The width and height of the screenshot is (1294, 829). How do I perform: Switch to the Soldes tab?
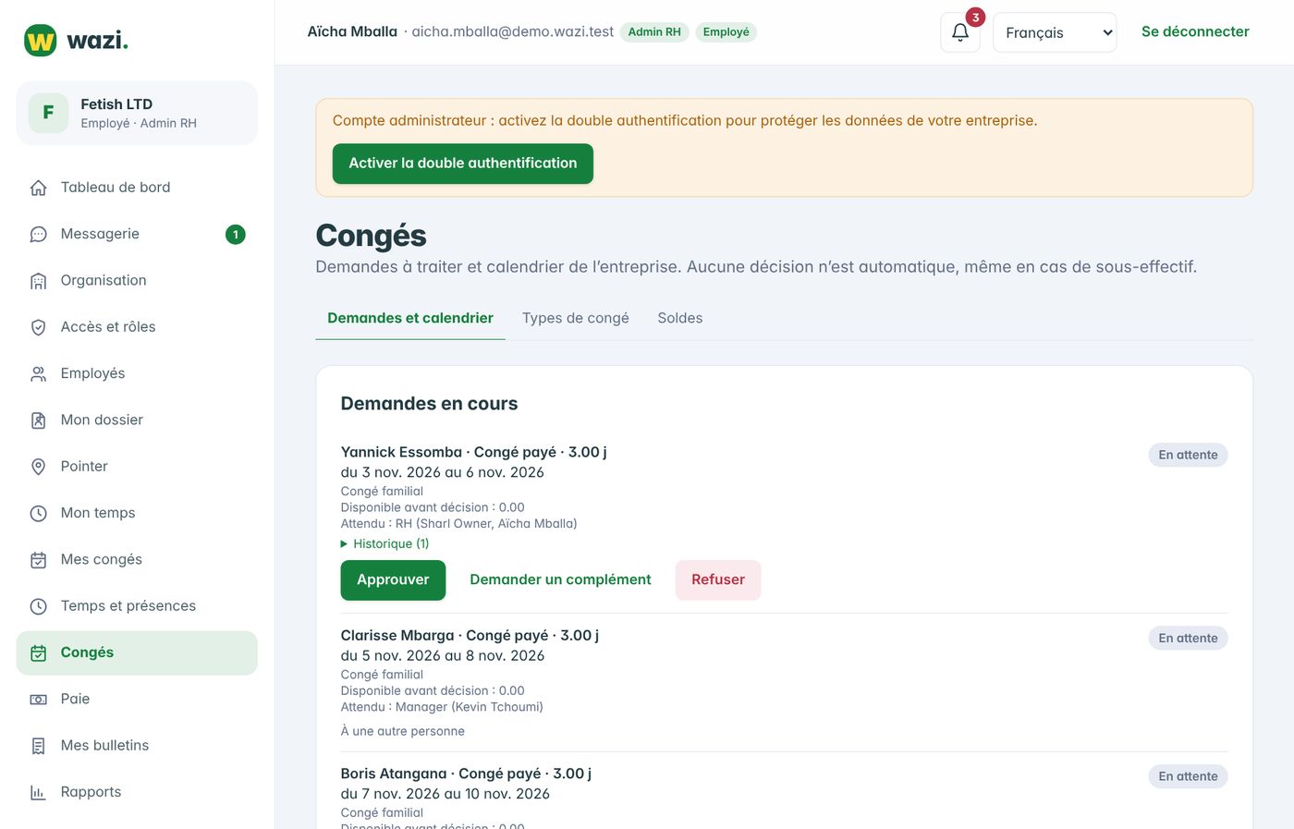point(680,318)
